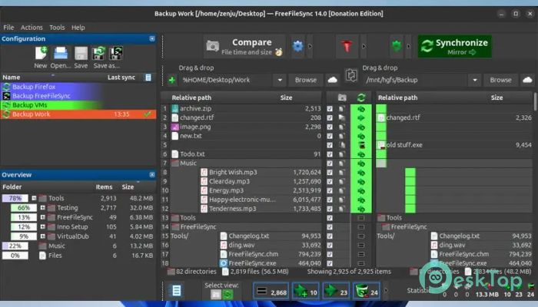This screenshot has height=307, width=538.
Task: Click the right folder path /mnt/hgfs/Backup field
Action: [415, 80]
